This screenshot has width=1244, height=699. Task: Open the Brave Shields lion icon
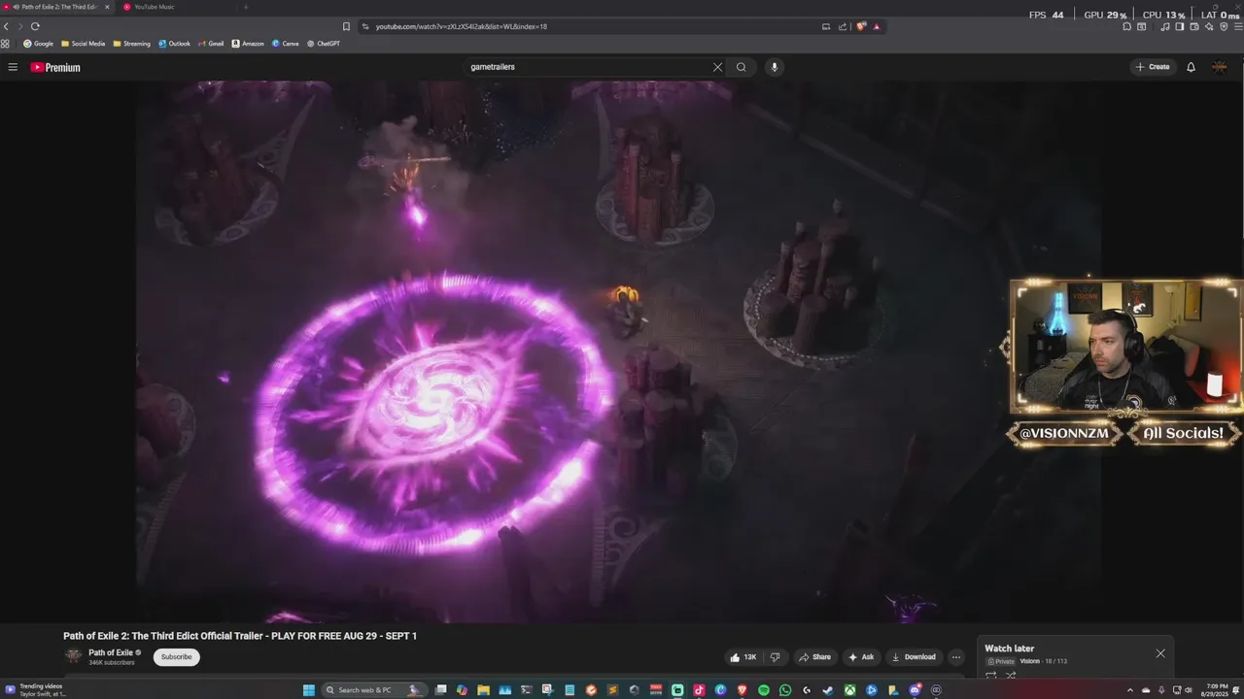pos(860,26)
